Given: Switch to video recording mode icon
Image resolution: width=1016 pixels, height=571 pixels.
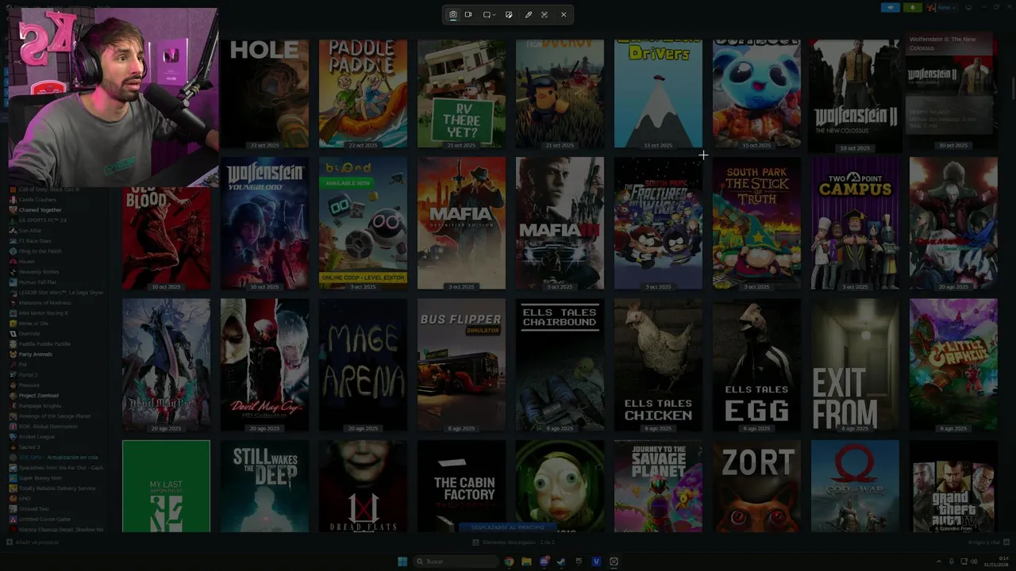Looking at the screenshot, I should pyautogui.click(x=468, y=14).
